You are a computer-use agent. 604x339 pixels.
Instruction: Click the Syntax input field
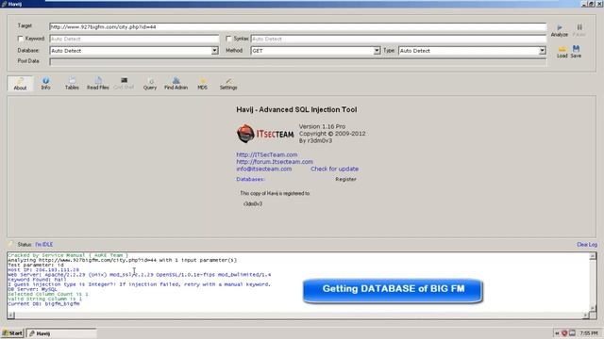pos(398,39)
